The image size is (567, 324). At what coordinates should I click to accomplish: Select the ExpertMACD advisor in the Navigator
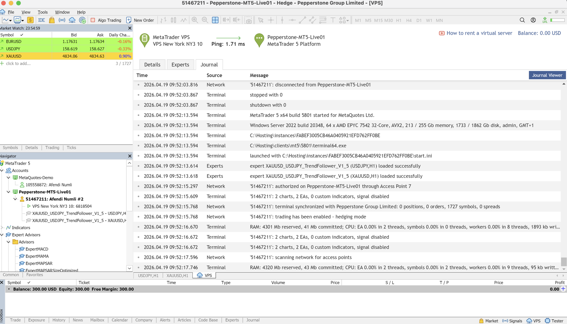click(x=37, y=249)
